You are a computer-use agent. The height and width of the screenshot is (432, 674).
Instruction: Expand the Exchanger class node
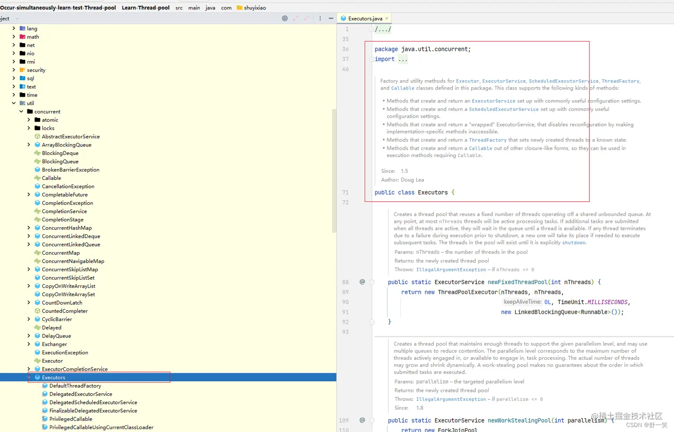[x=29, y=344]
